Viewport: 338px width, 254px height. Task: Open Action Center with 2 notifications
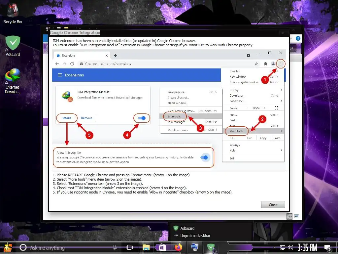328,248
